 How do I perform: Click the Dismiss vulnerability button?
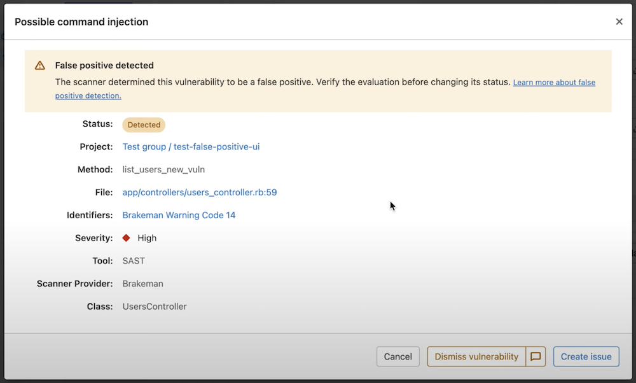point(476,356)
